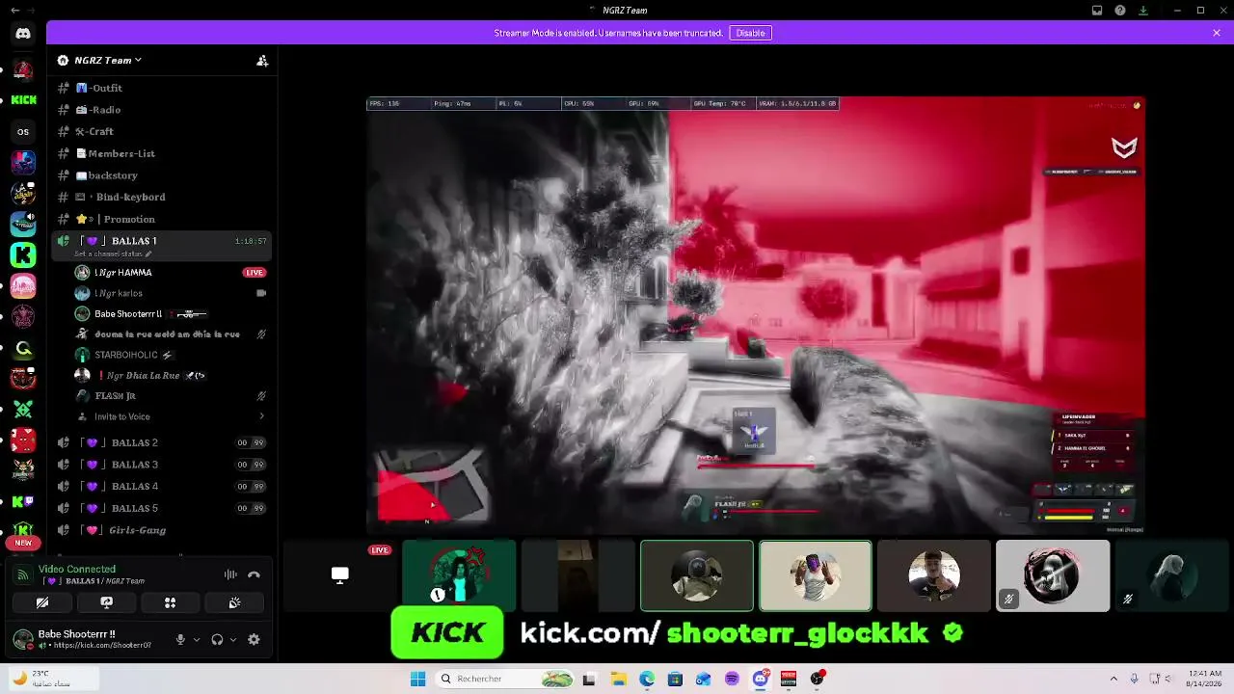
Task: Select karlos in the voice list
Action: [172, 293]
